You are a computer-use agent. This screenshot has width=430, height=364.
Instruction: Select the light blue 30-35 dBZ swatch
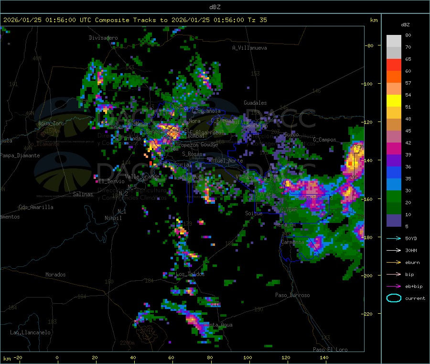(394, 185)
